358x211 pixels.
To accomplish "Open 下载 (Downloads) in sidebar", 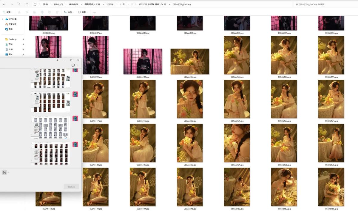I will pyautogui.click(x=10, y=44).
